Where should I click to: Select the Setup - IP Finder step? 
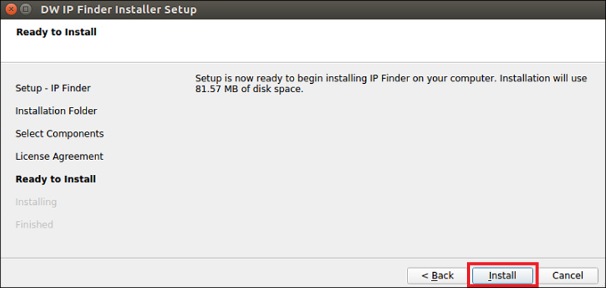[x=53, y=88]
